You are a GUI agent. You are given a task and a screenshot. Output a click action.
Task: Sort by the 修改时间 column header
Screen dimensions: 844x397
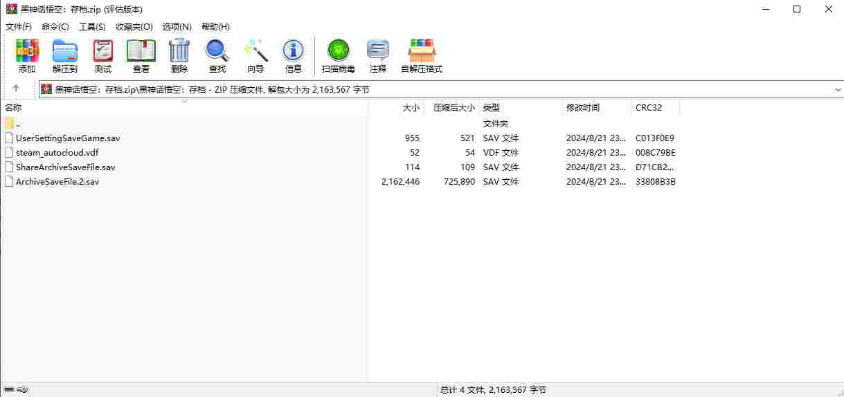597,108
